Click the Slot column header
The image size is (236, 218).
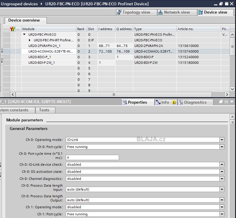[92, 29]
